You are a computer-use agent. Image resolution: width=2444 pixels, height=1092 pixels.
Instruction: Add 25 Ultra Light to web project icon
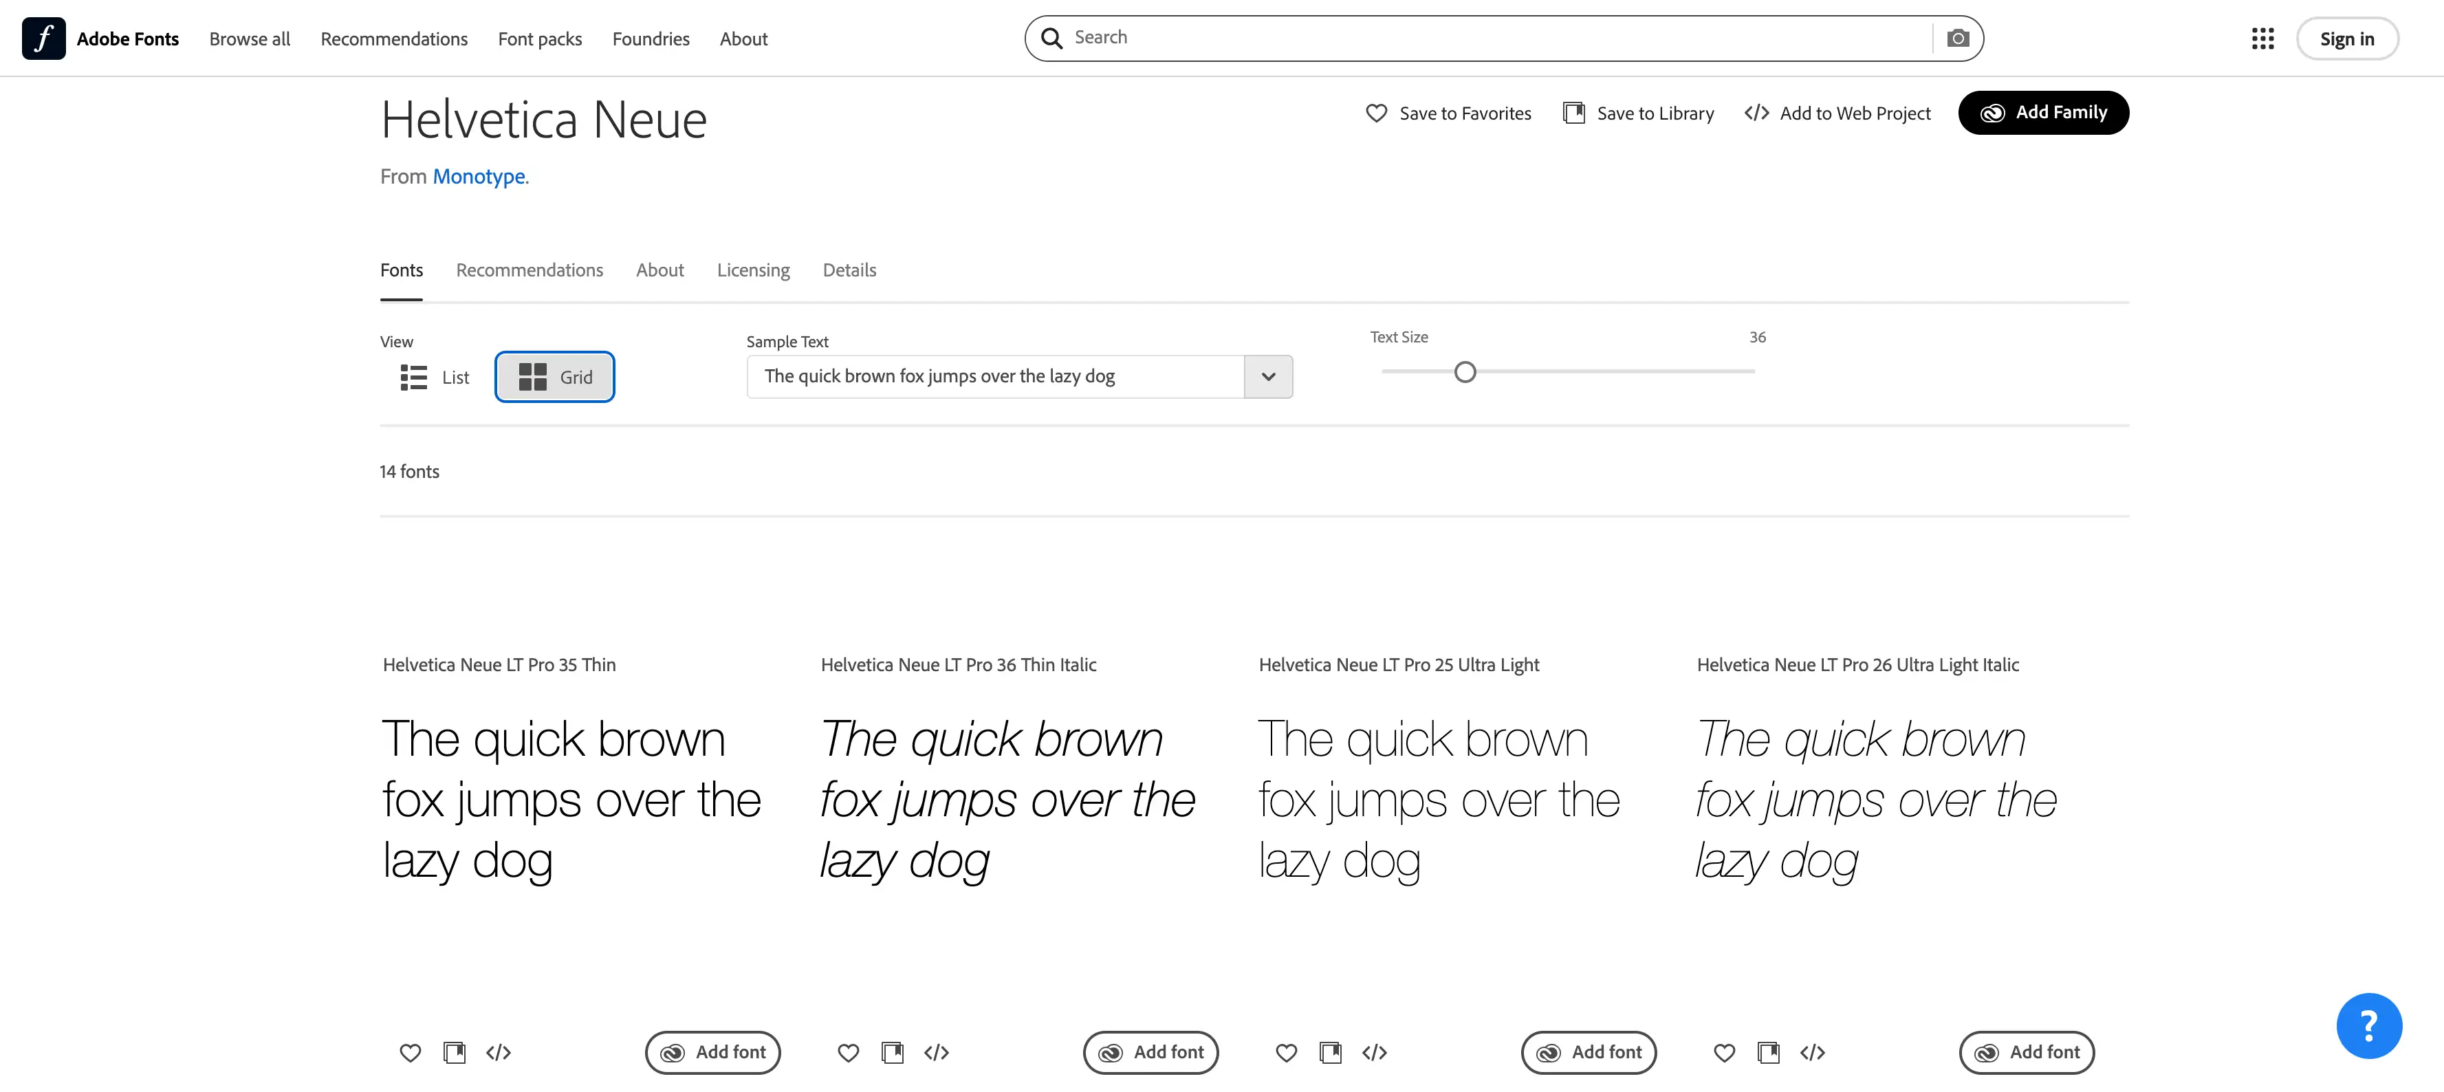click(1375, 1052)
